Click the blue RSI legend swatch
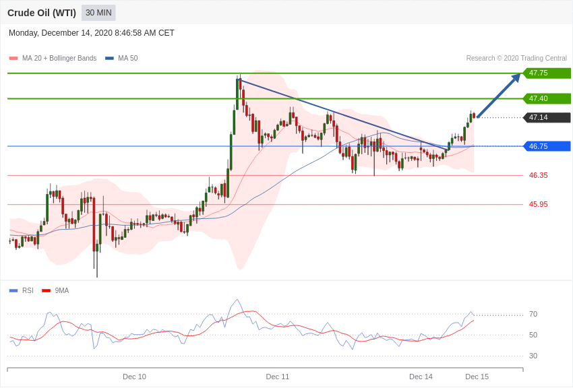573x388 pixels. (13, 291)
